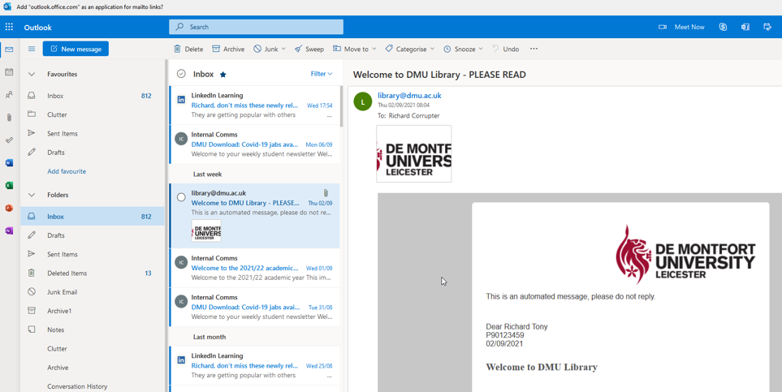Open the De Montfort logo attachment preview
The image size is (782, 392).
414,153
